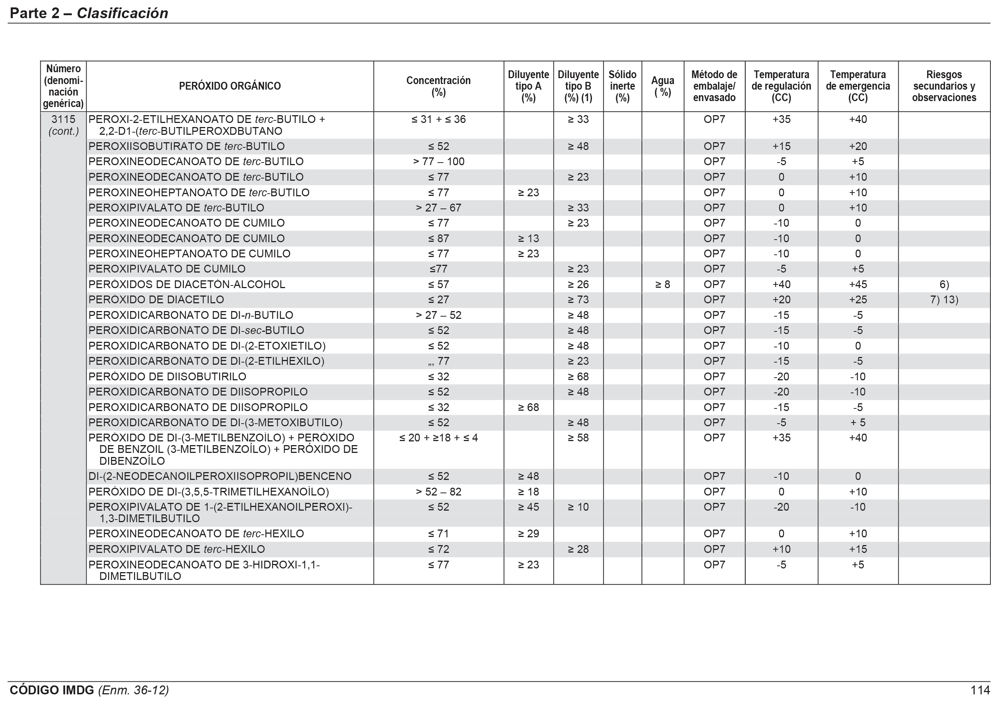Click observation notes '7) 13)'
This screenshot has height=701, width=1003.
(944, 300)
